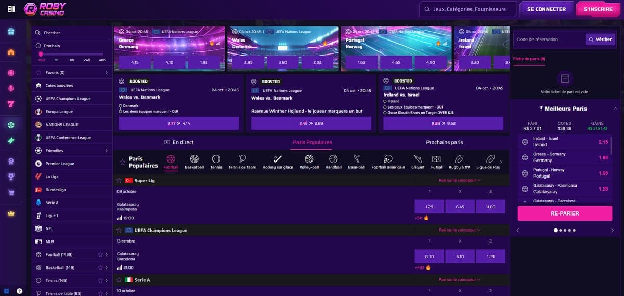Open Pari sur le vainqueur dropdown for Serie A
Screen dimensions: 624x296
460,280
